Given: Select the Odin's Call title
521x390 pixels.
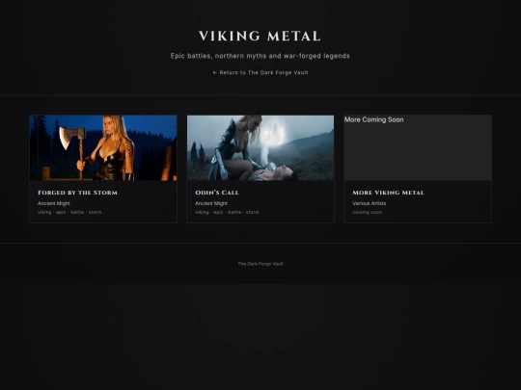Looking at the screenshot, I should (217, 193).
